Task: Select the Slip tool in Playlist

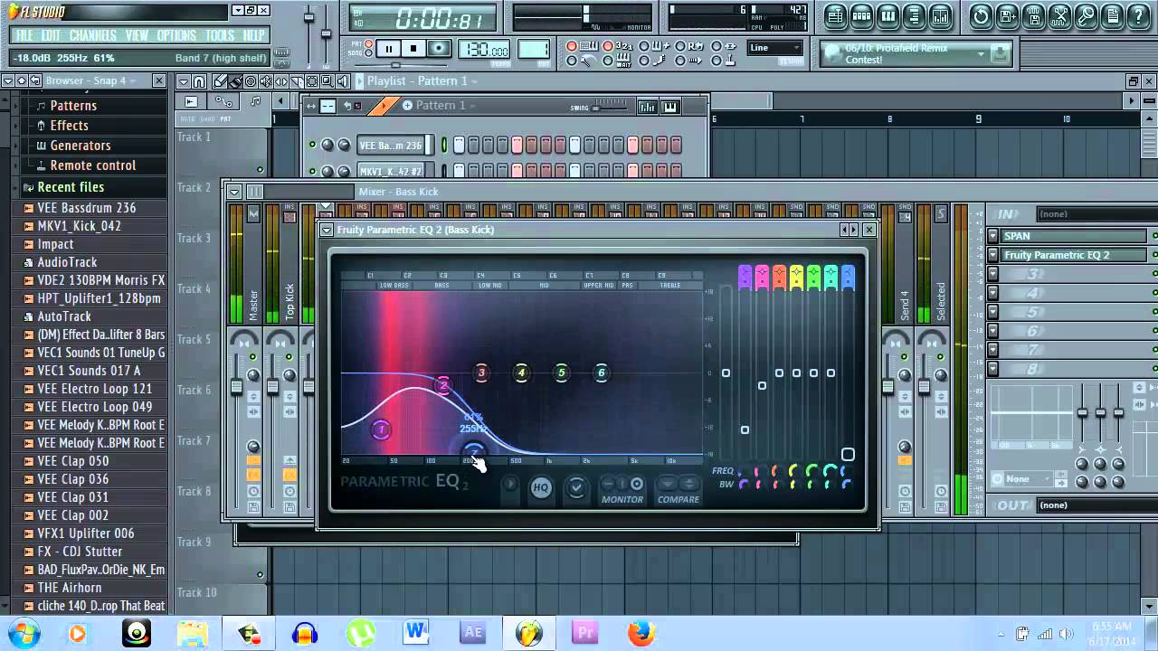Action: [x=280, y=81]
